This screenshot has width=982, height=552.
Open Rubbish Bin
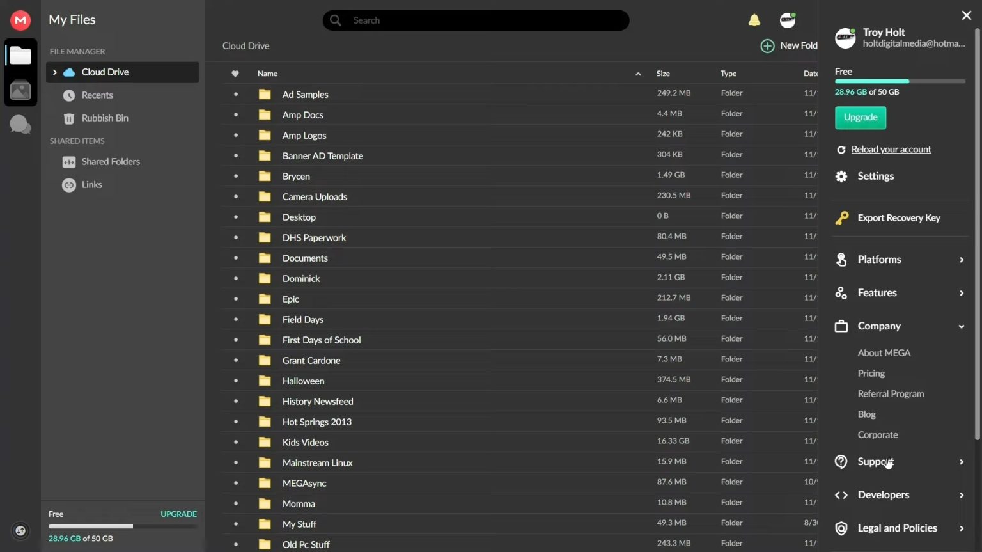point(105,118)
